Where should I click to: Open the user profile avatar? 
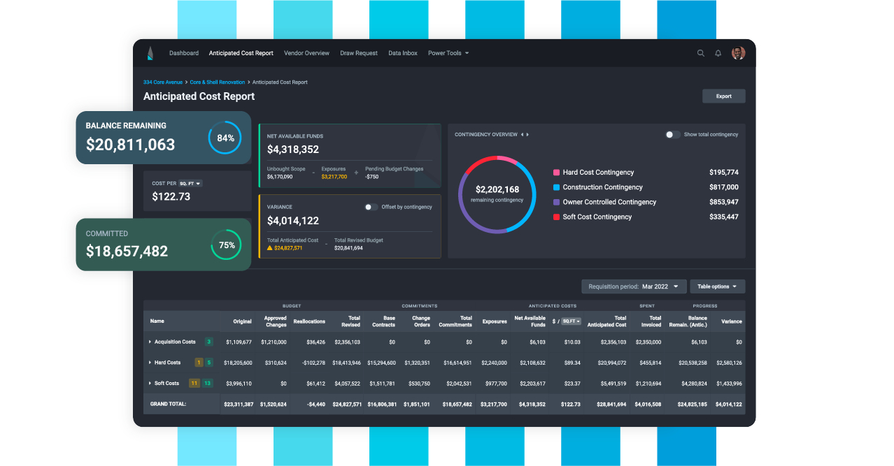coord(738,53)
